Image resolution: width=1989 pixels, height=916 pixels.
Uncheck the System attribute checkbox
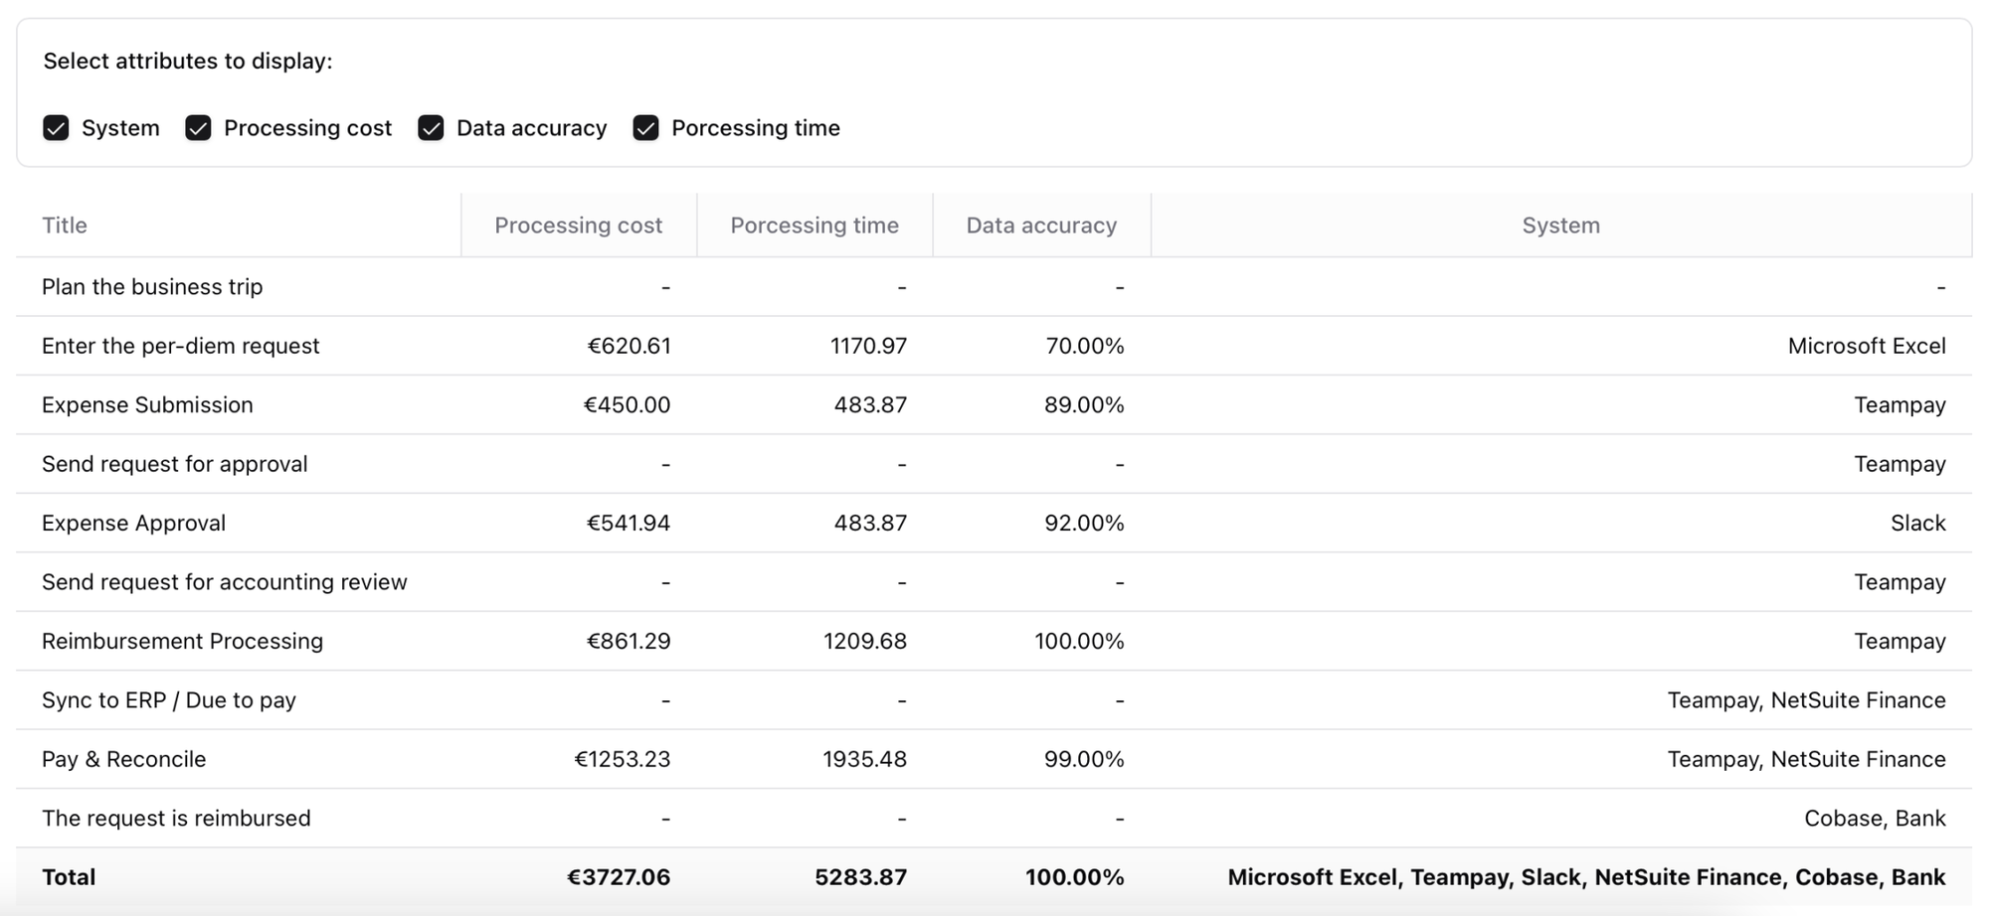tap(57, 128)
